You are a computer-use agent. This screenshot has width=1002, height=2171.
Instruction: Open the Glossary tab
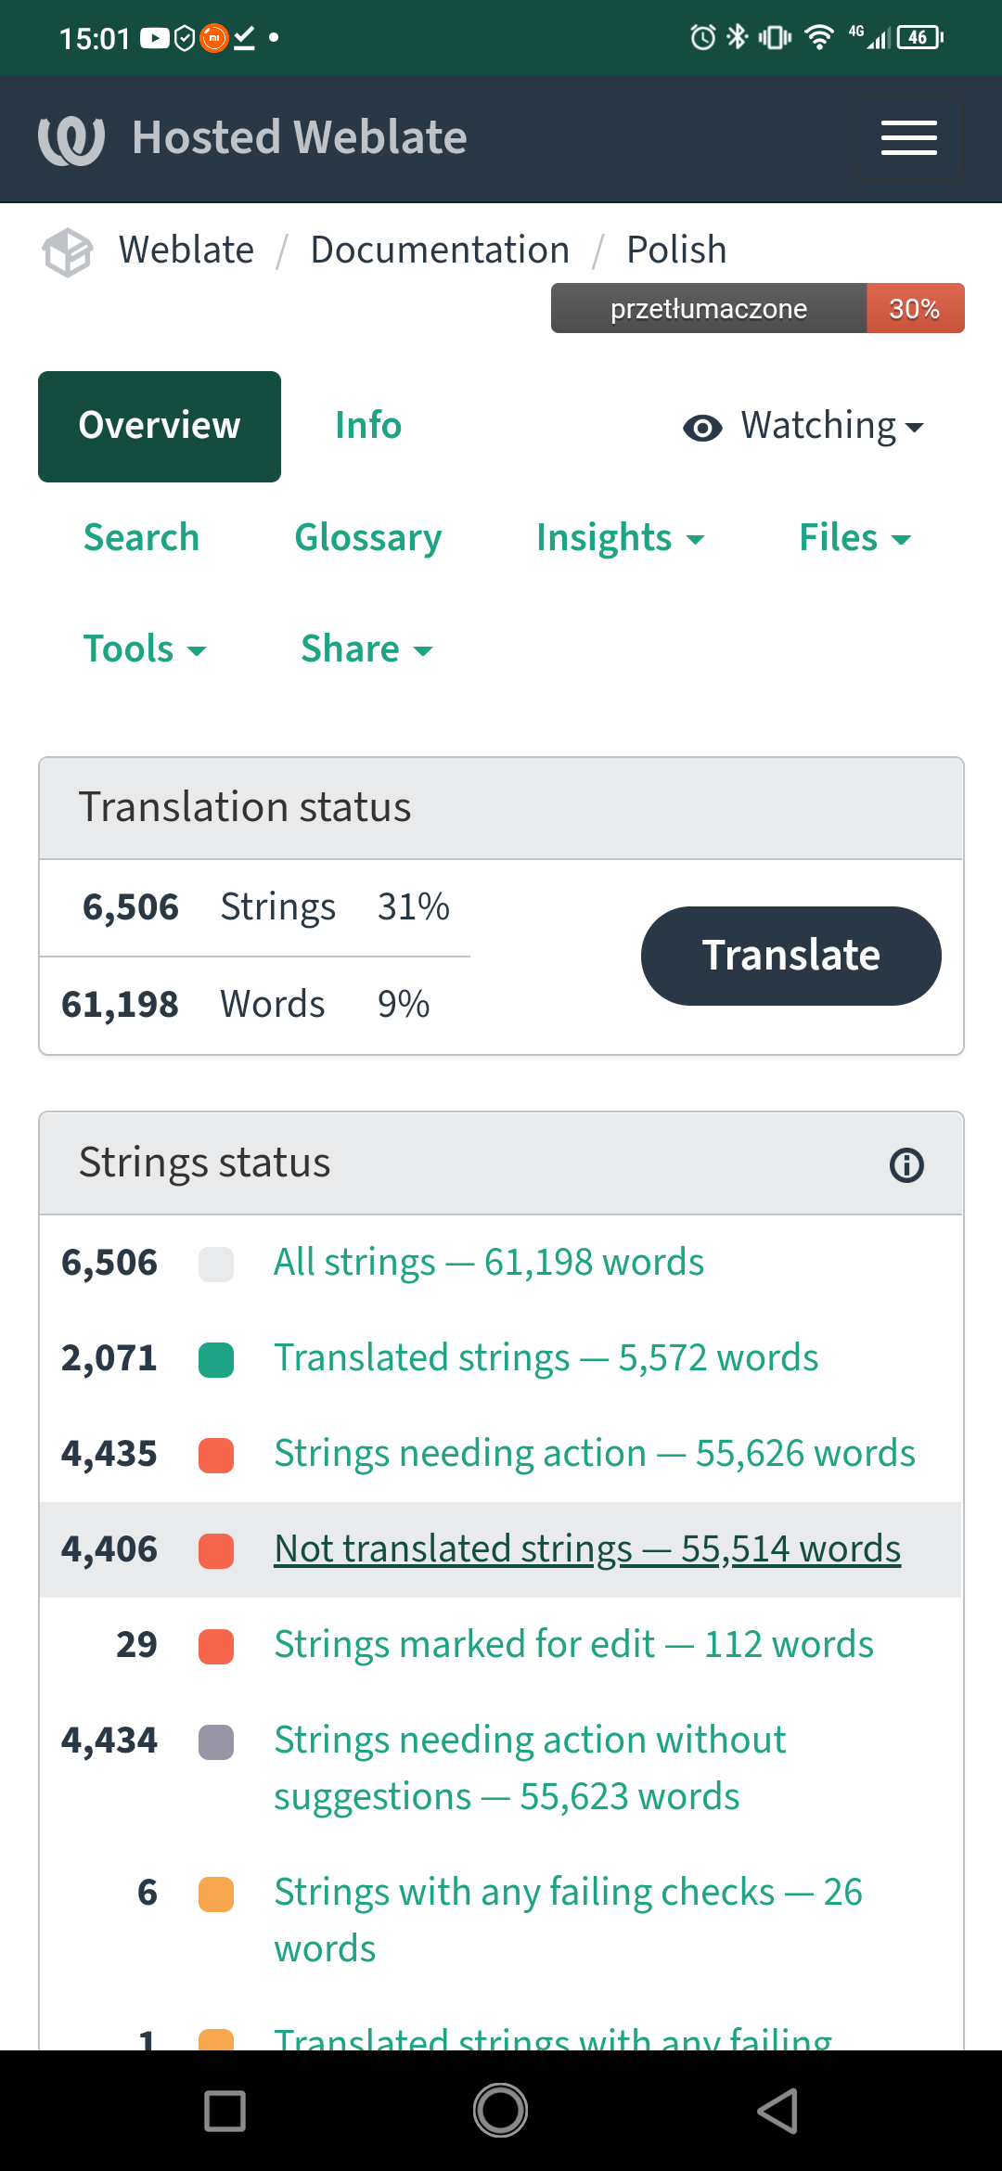point(367,538)
